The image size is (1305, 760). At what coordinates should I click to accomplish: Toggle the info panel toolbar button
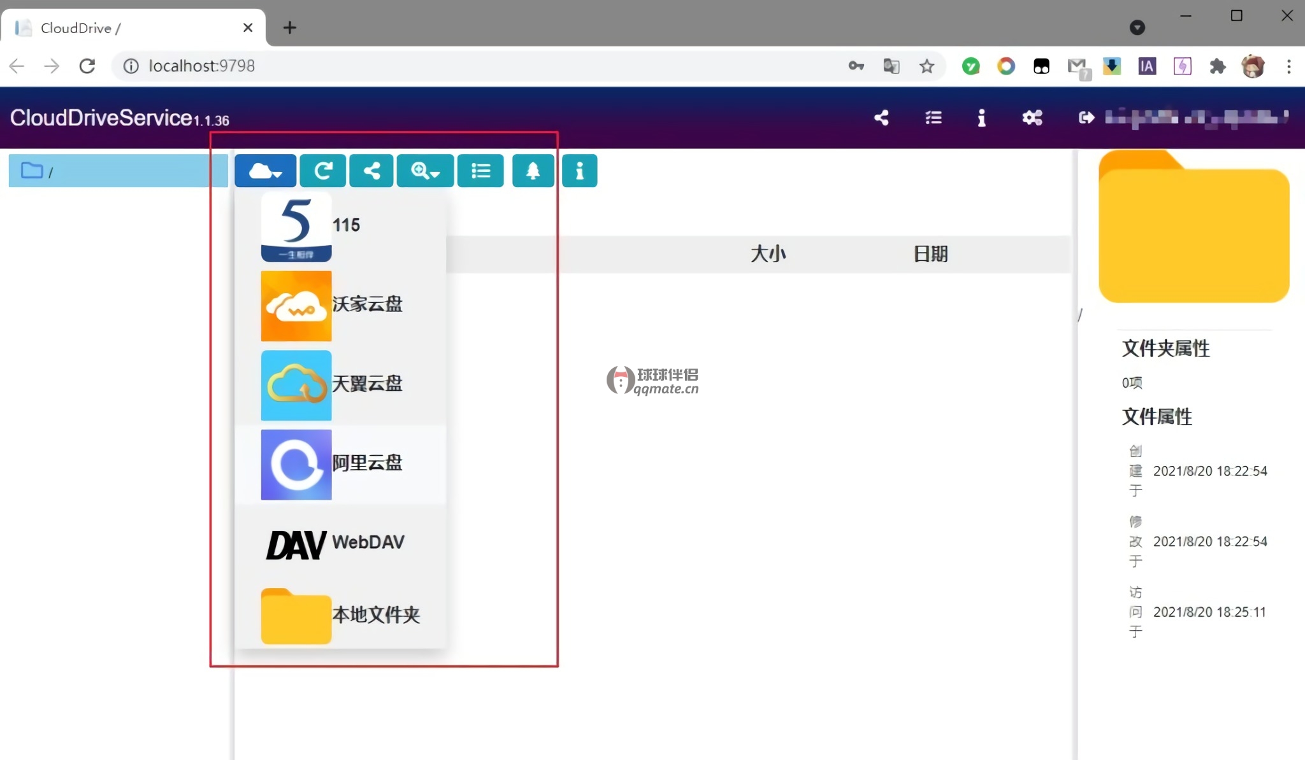(579, 171)
